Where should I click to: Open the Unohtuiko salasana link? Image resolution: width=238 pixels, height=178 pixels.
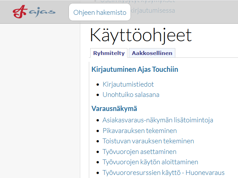click(131, 95)
